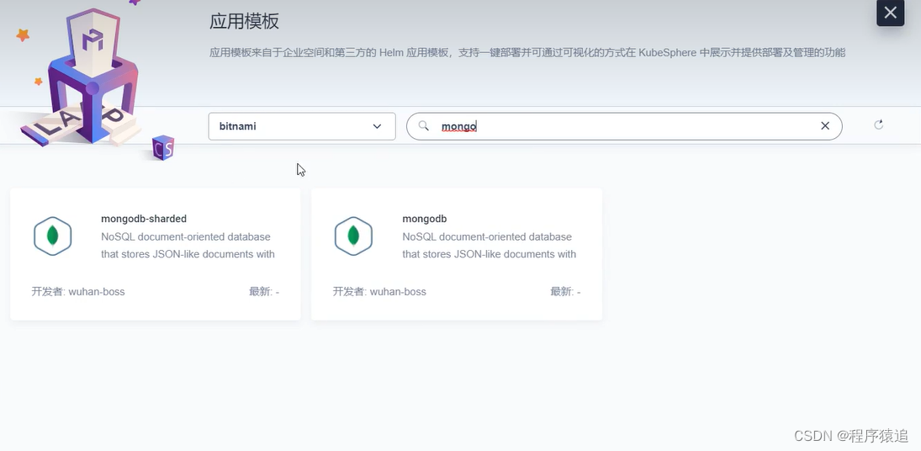The image size is (921, 451).
Task: Click latest version label on mongodb card
Action: point(566,292)
